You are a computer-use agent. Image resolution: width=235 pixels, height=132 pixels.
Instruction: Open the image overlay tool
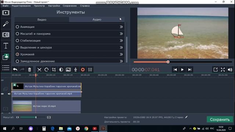(68, 70)
